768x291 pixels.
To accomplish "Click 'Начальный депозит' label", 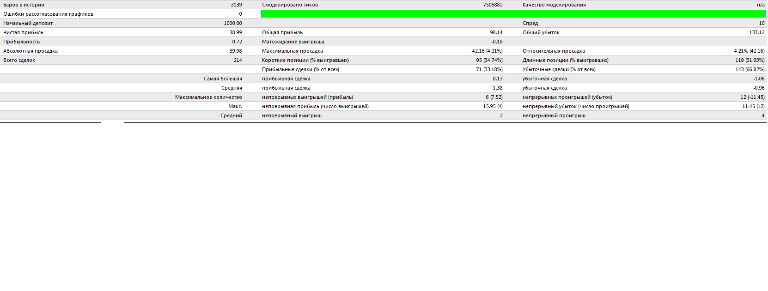I will tap(28, 23).
